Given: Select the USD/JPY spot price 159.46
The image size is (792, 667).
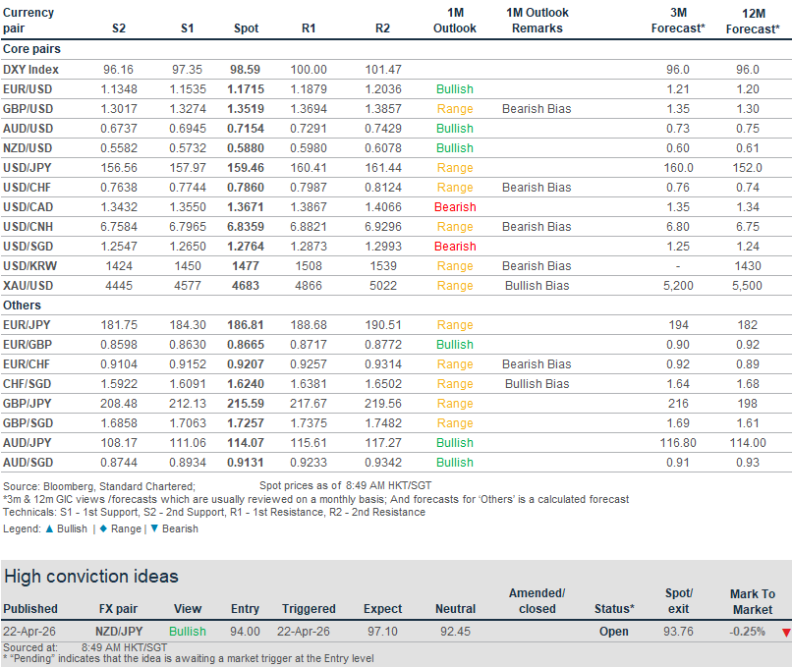Looking at the screenshot, I should [246, 168].
